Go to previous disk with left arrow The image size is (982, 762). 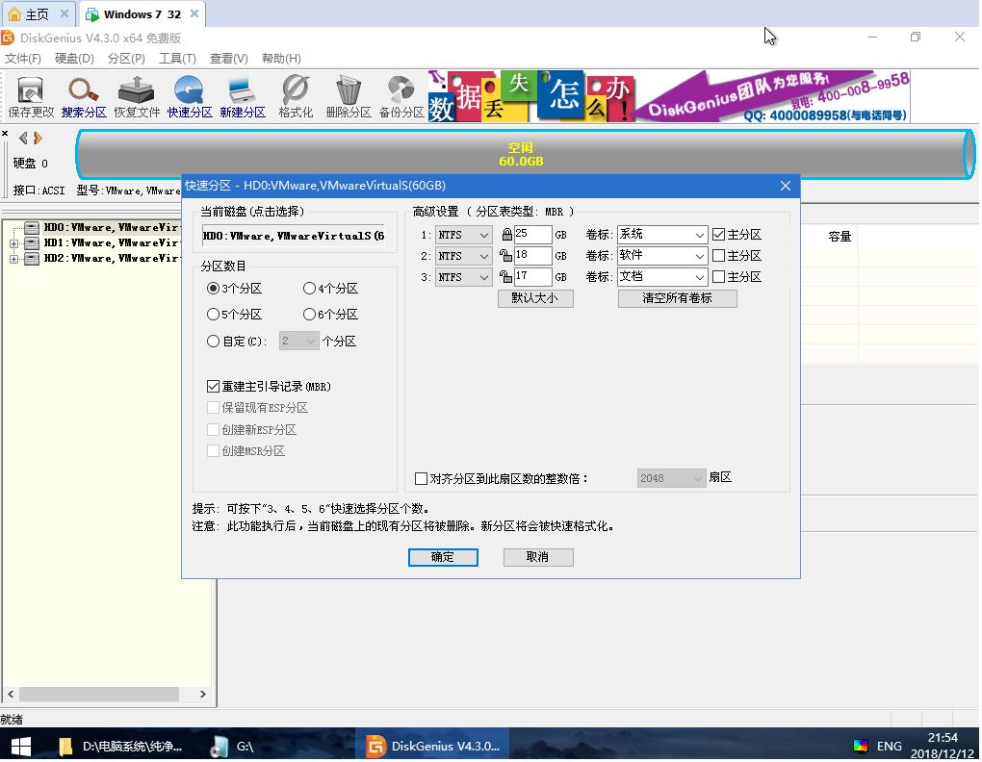[x=23, y=138]
